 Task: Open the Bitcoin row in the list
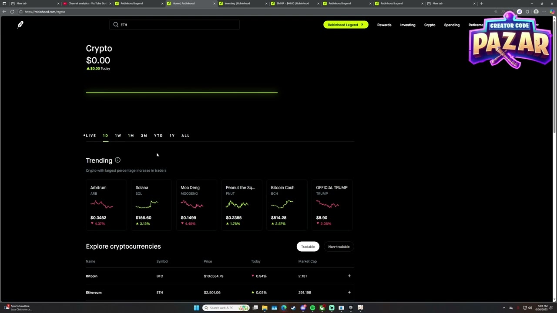click(220, 276)
